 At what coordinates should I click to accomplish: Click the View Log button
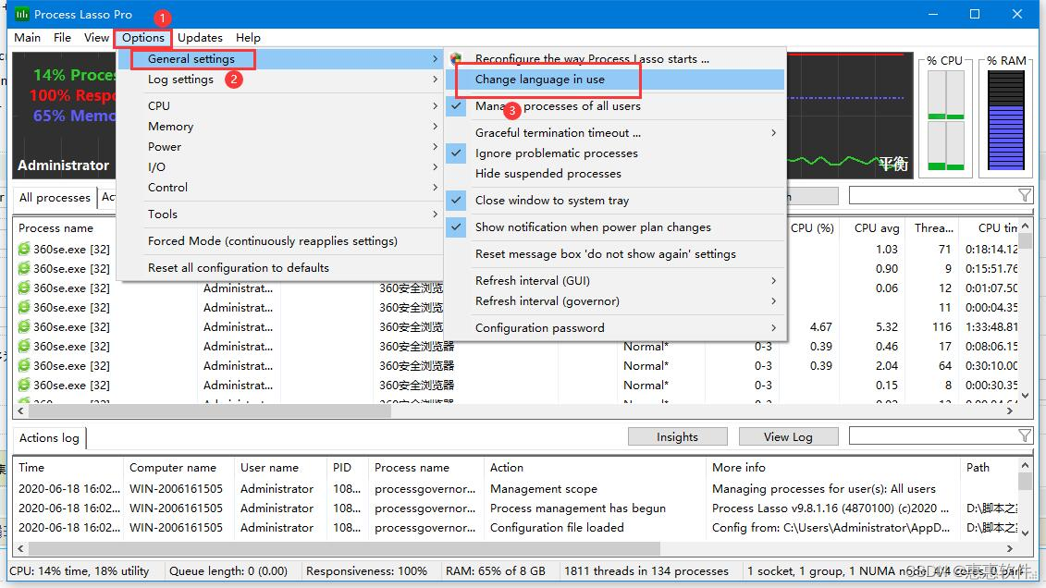click(788, 436)
